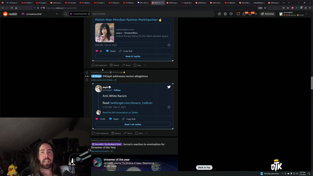Click the #twitchpartner hashtag
Screen dimensions: 313x176
click(148, 20)
